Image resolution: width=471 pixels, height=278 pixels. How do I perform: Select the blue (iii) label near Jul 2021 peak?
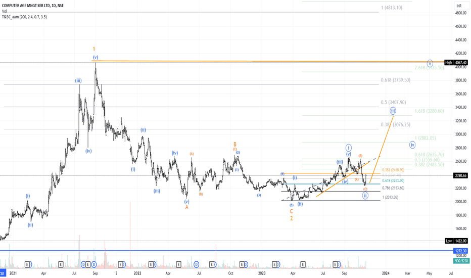(x=78, y=80)
